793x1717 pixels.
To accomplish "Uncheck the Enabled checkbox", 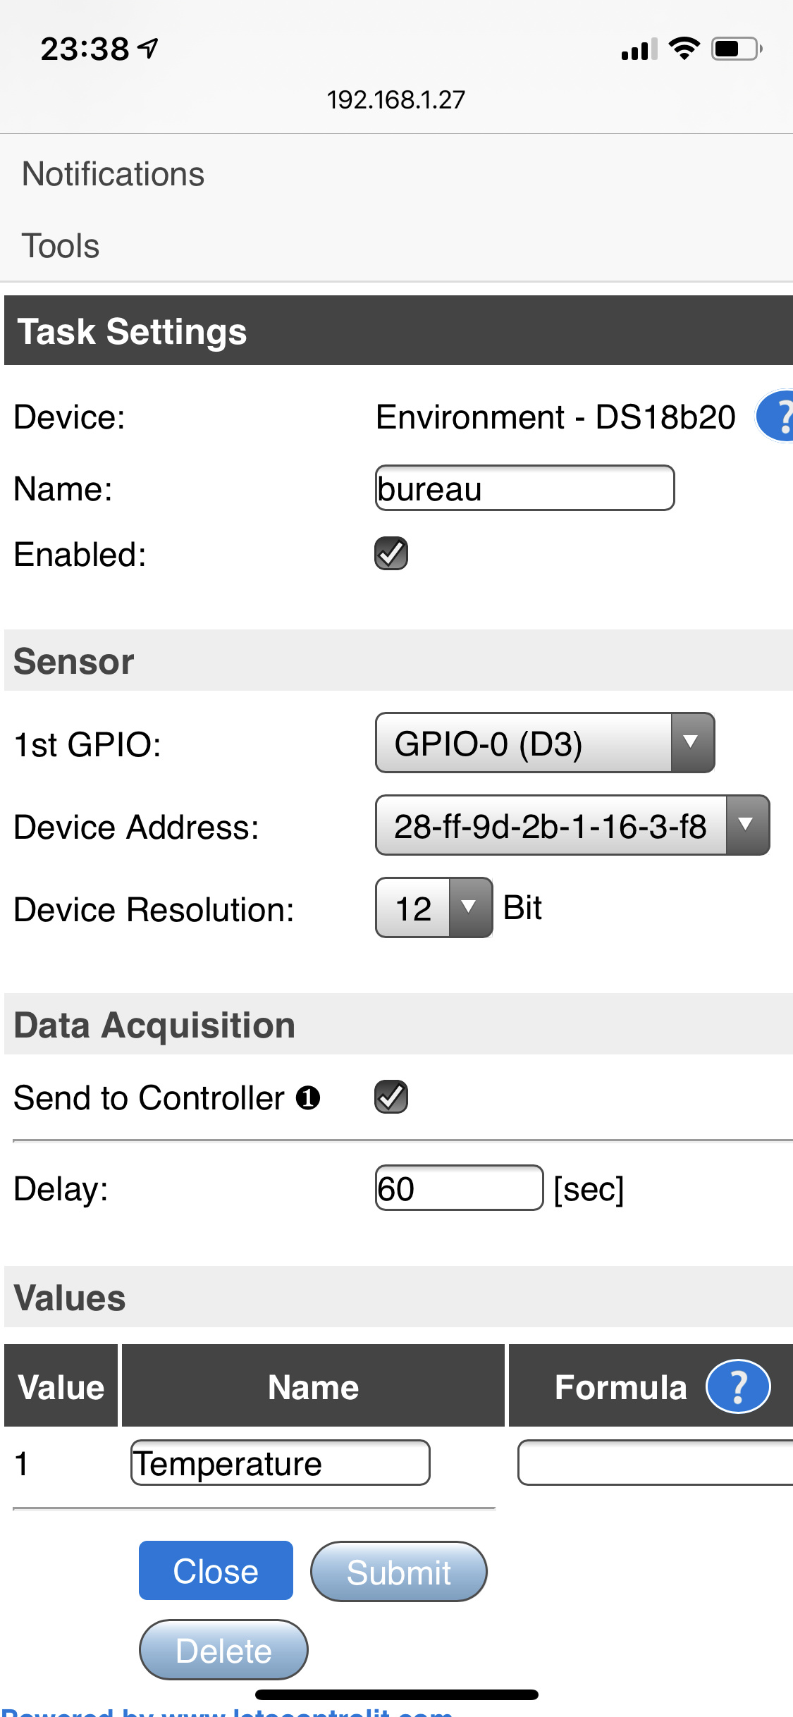I will [x=391, y=553].
